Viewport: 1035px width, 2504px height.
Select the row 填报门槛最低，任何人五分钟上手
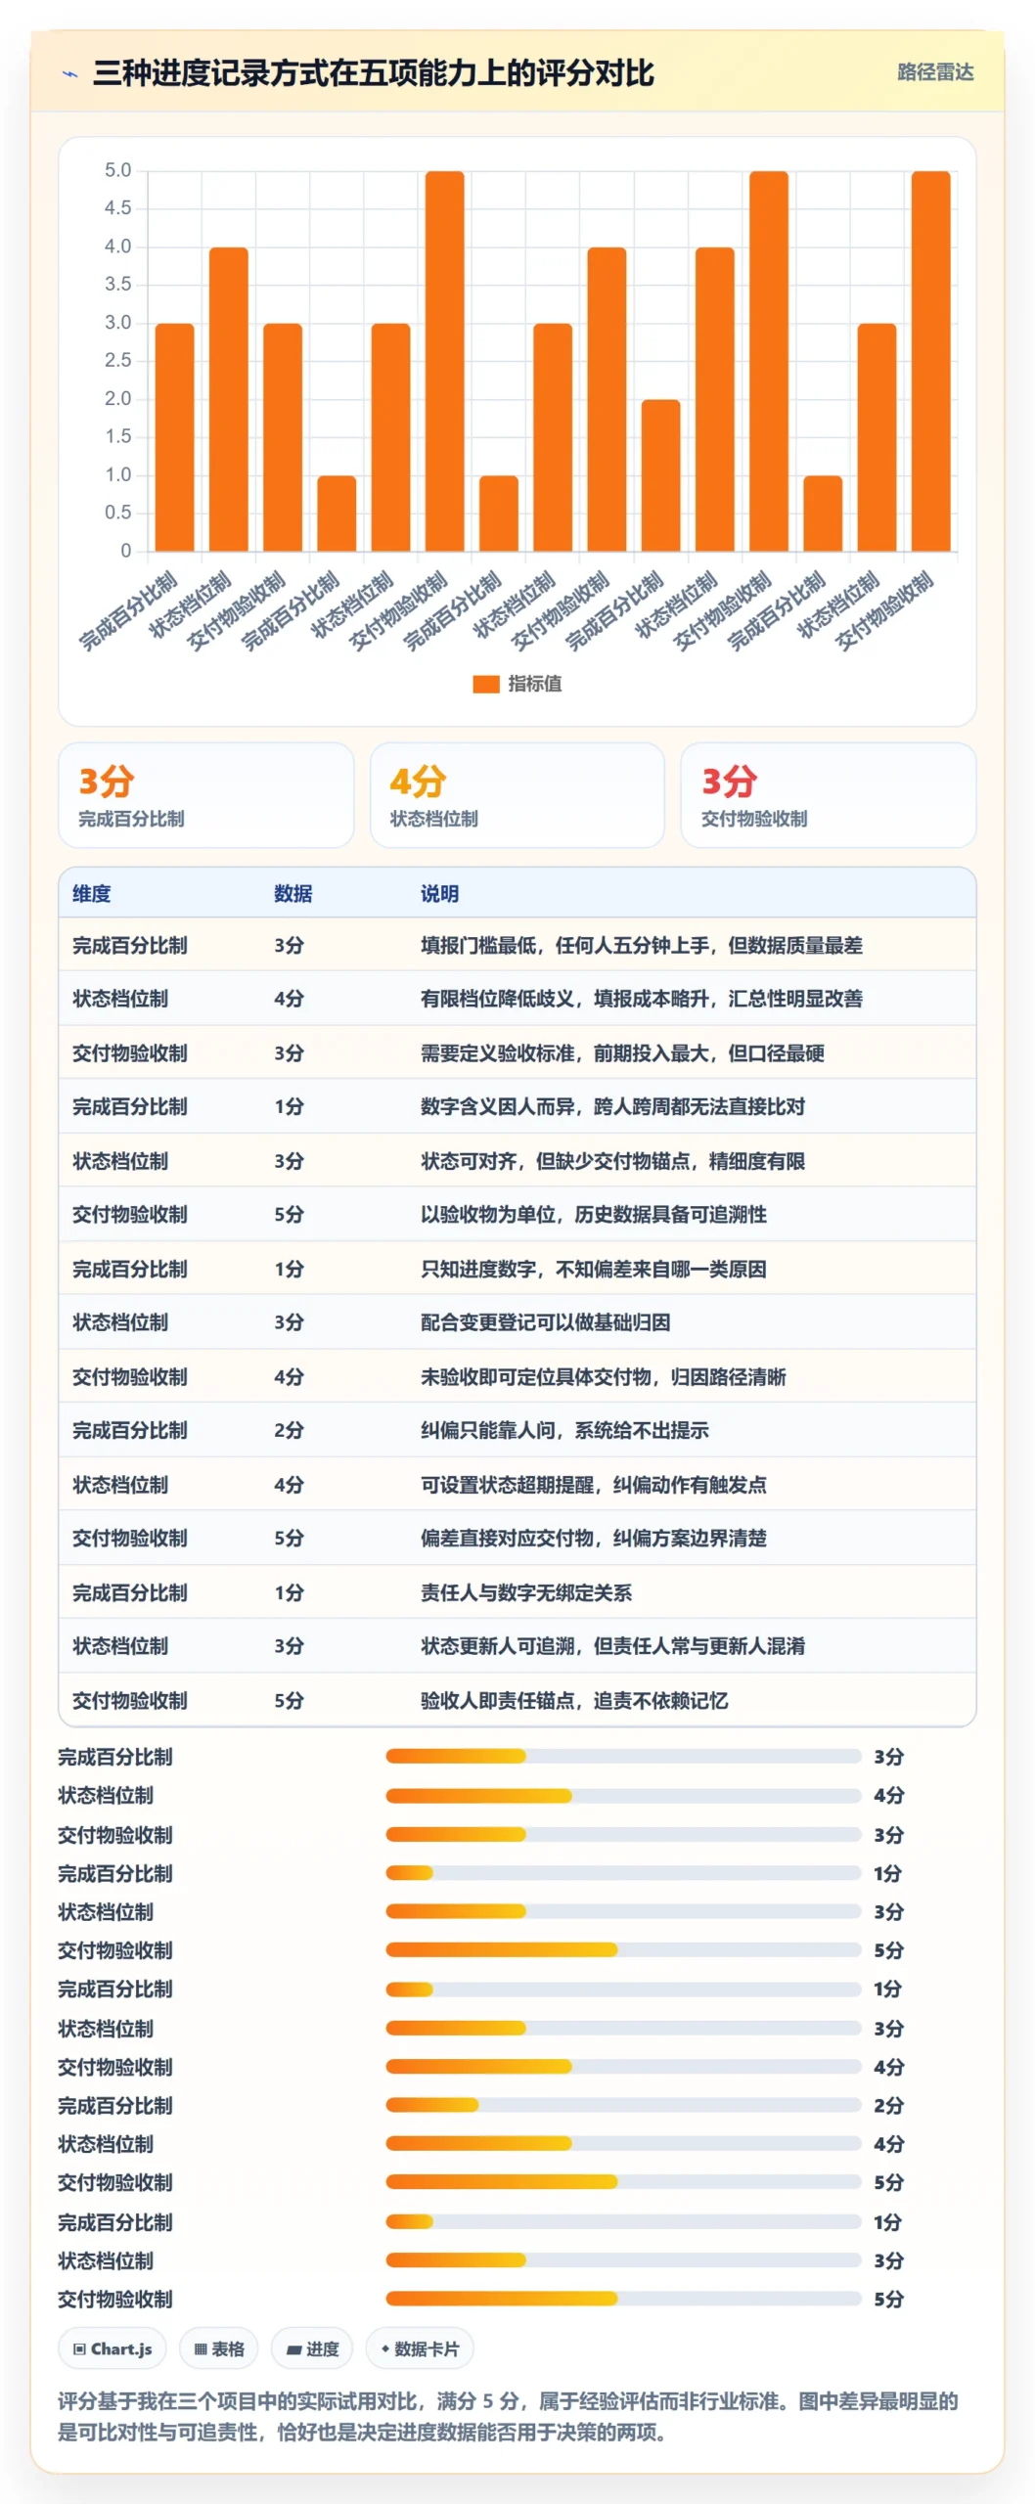(517, 945)
